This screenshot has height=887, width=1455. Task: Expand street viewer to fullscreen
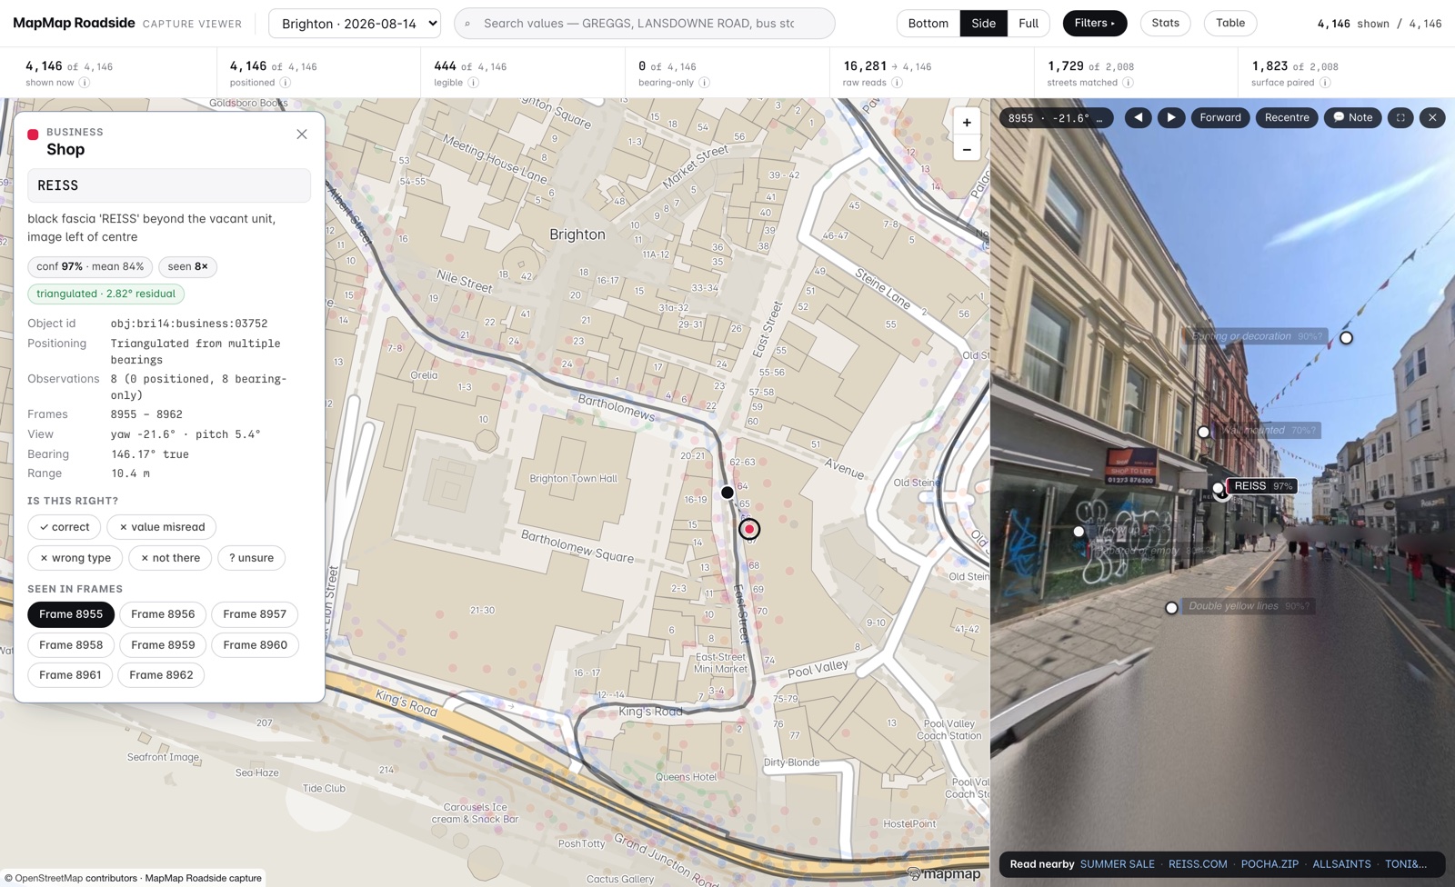(x=1400, y=117)
